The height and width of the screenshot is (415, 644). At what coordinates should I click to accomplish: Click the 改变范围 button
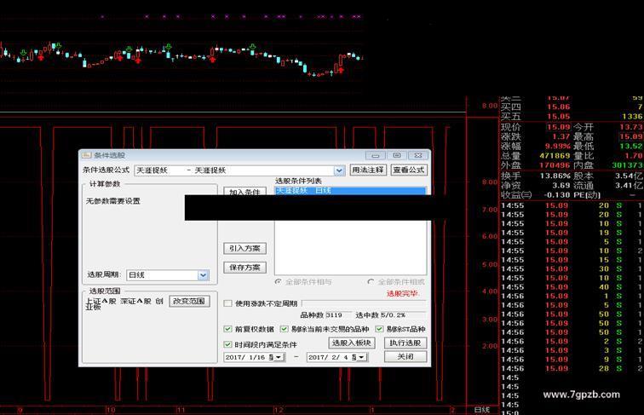tap(189, 301)
